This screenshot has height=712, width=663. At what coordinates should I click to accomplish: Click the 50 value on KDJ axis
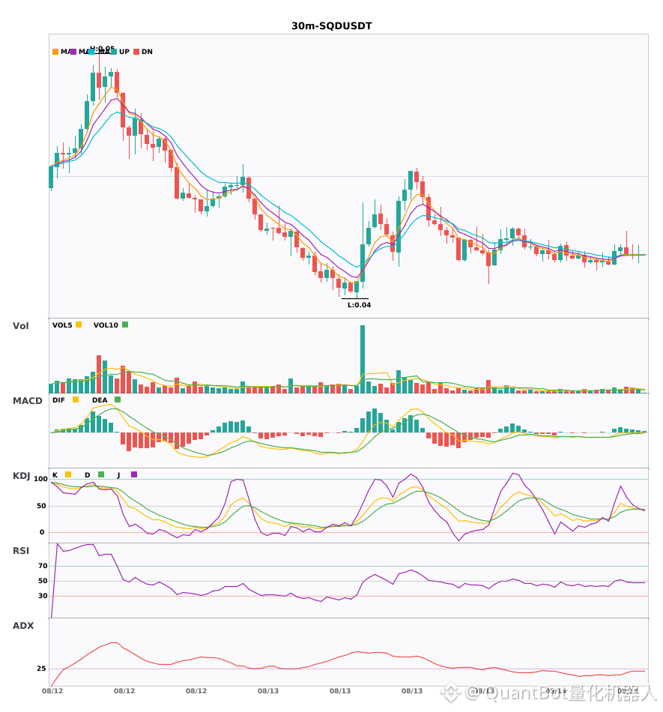tap(41, 506)
